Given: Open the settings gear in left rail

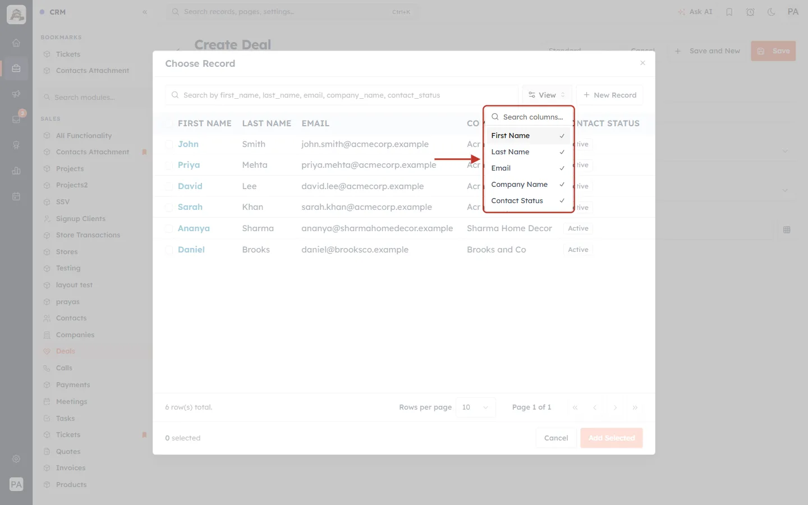Looking at the screenshot, I should coord(16,459).
